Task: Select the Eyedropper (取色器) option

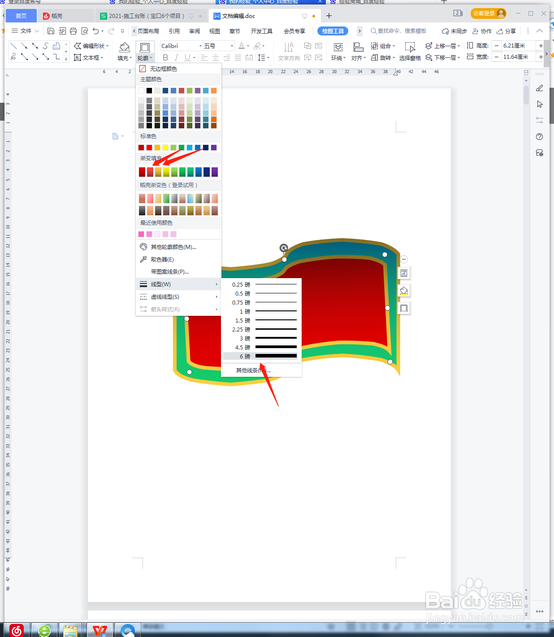Action: pos(178,259)
